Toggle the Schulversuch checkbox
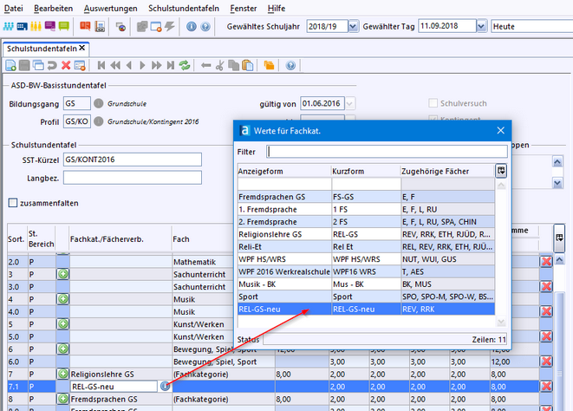Image resolution: width=573 pixels, height=411 pixels. (434, 104)
